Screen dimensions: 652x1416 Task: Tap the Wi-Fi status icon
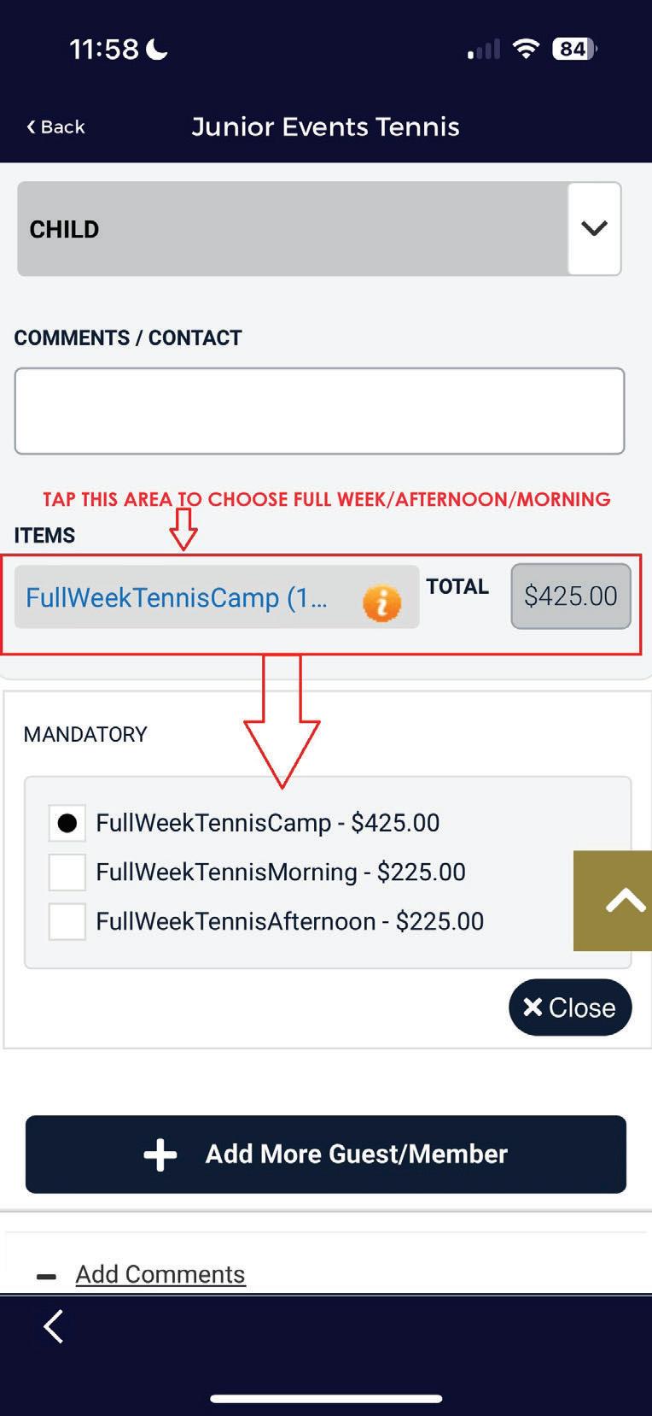[x=526, y=50]
